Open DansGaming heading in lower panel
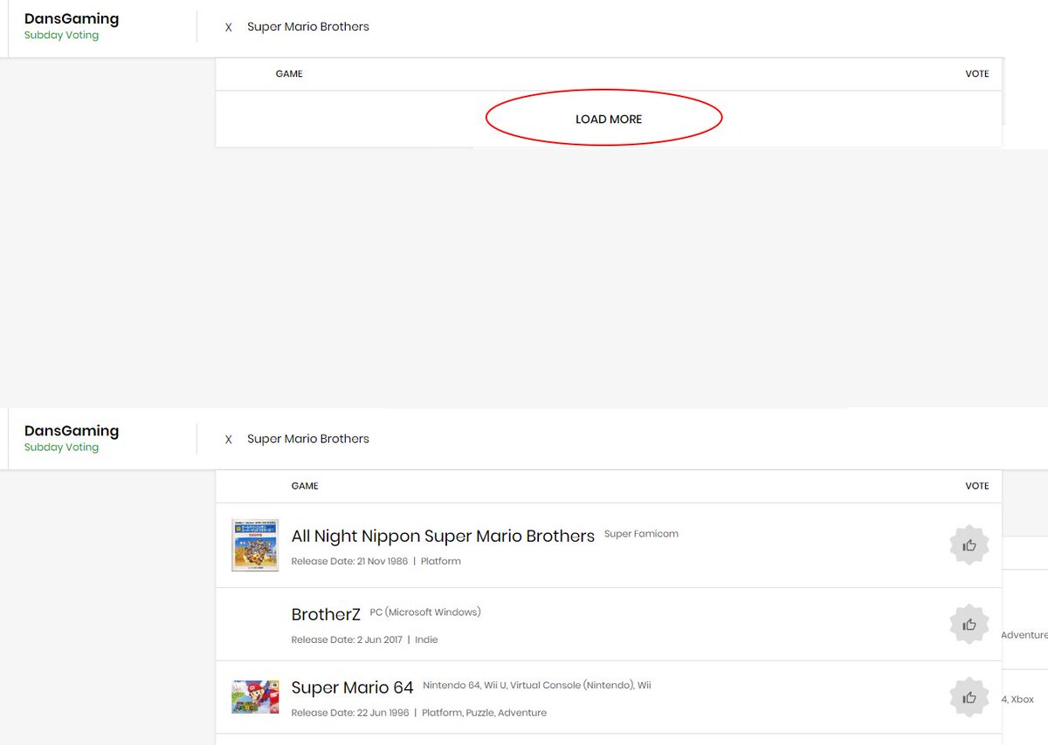The height and width of the screenshot is (745, 1048). coord(72,430)
